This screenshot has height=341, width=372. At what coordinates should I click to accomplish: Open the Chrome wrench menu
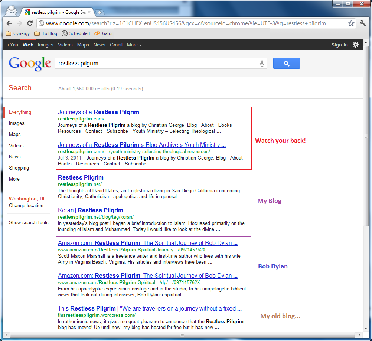(x=363, y=23)
